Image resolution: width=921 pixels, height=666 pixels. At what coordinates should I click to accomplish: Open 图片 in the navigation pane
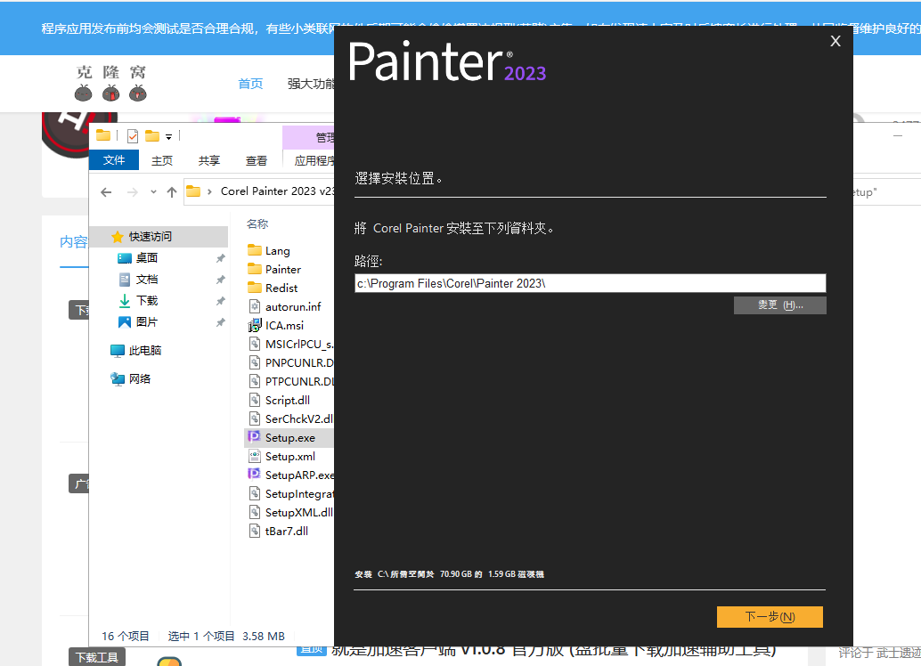[147, 321]
